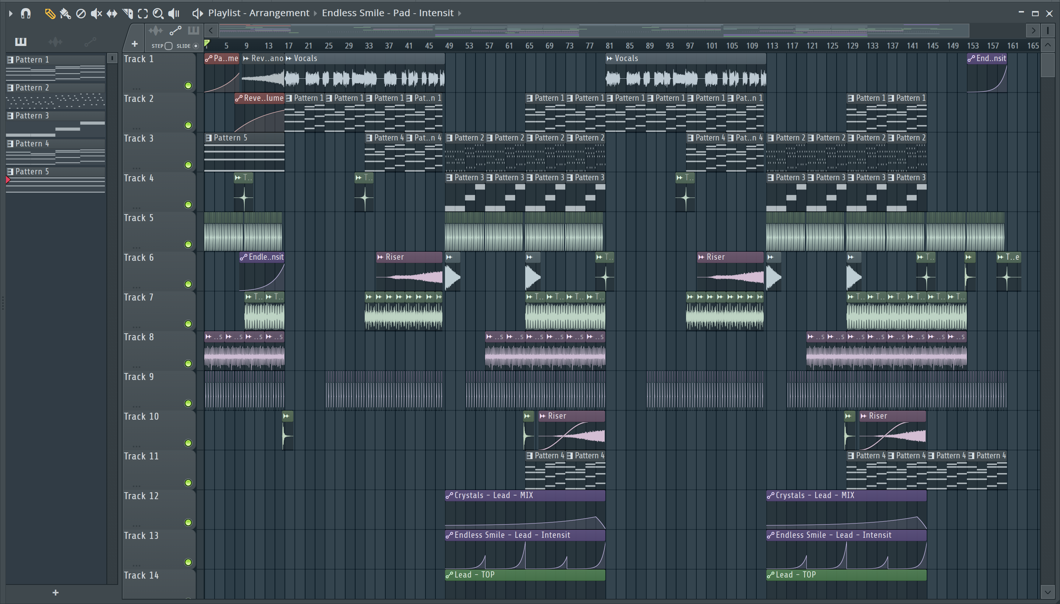Image resolution: width=1060 pixels, height=604 pixels.
Task: Select Pattern 1 in the picker
Action: [x=56, y=68]
